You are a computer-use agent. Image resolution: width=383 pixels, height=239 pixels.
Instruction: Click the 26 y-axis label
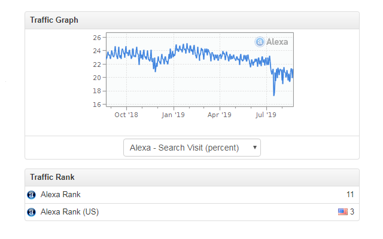(96, 38)
